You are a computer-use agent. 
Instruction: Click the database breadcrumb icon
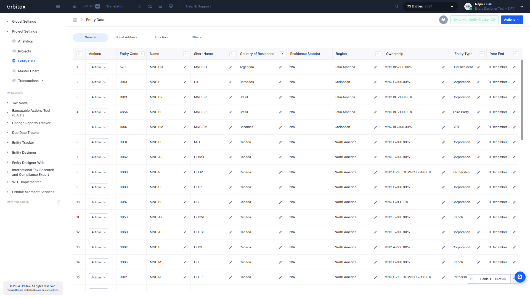point(75,20)
